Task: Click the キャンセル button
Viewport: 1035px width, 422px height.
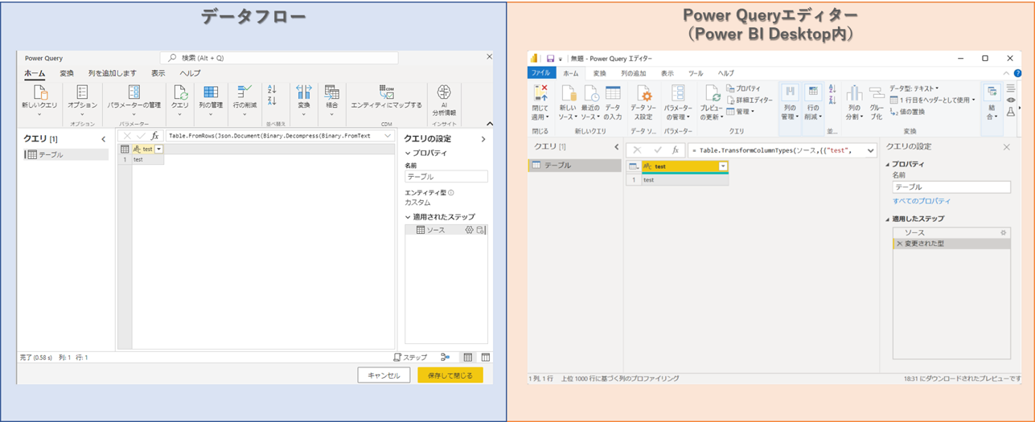Action: (x=384, y=375)
